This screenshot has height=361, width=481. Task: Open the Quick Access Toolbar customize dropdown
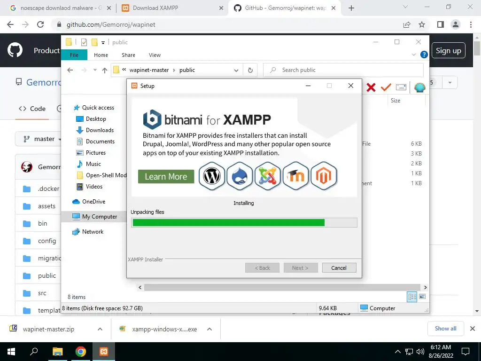click(103, 43)
